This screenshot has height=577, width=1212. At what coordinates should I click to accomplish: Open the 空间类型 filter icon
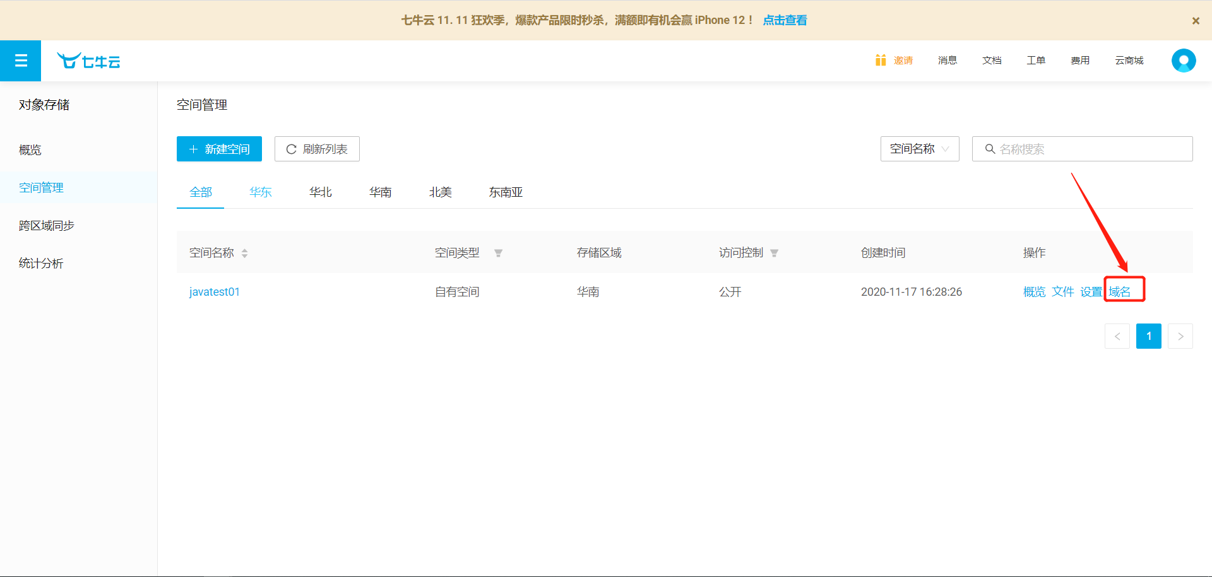[x=498, y=253]
